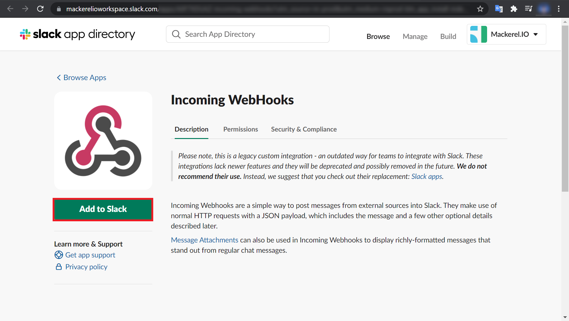Click the Browse Apps back chevron

[x=59, y=77]
